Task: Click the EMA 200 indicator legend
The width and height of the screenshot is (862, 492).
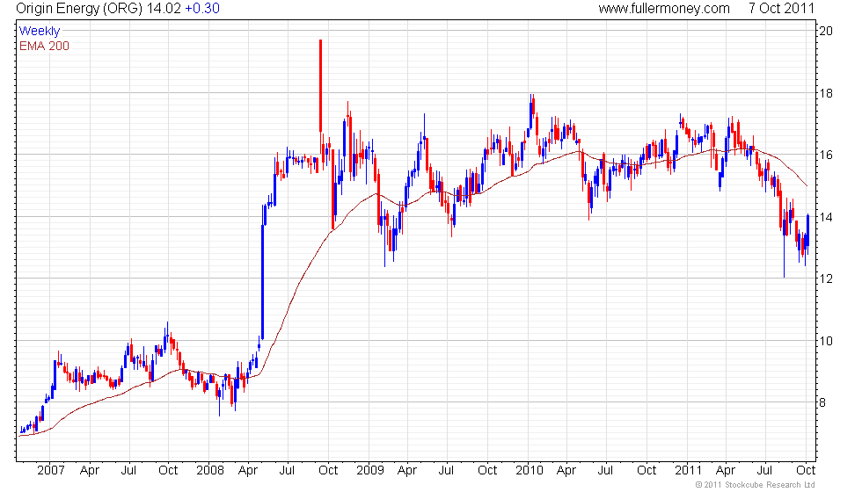Action: tap(44, 46)
